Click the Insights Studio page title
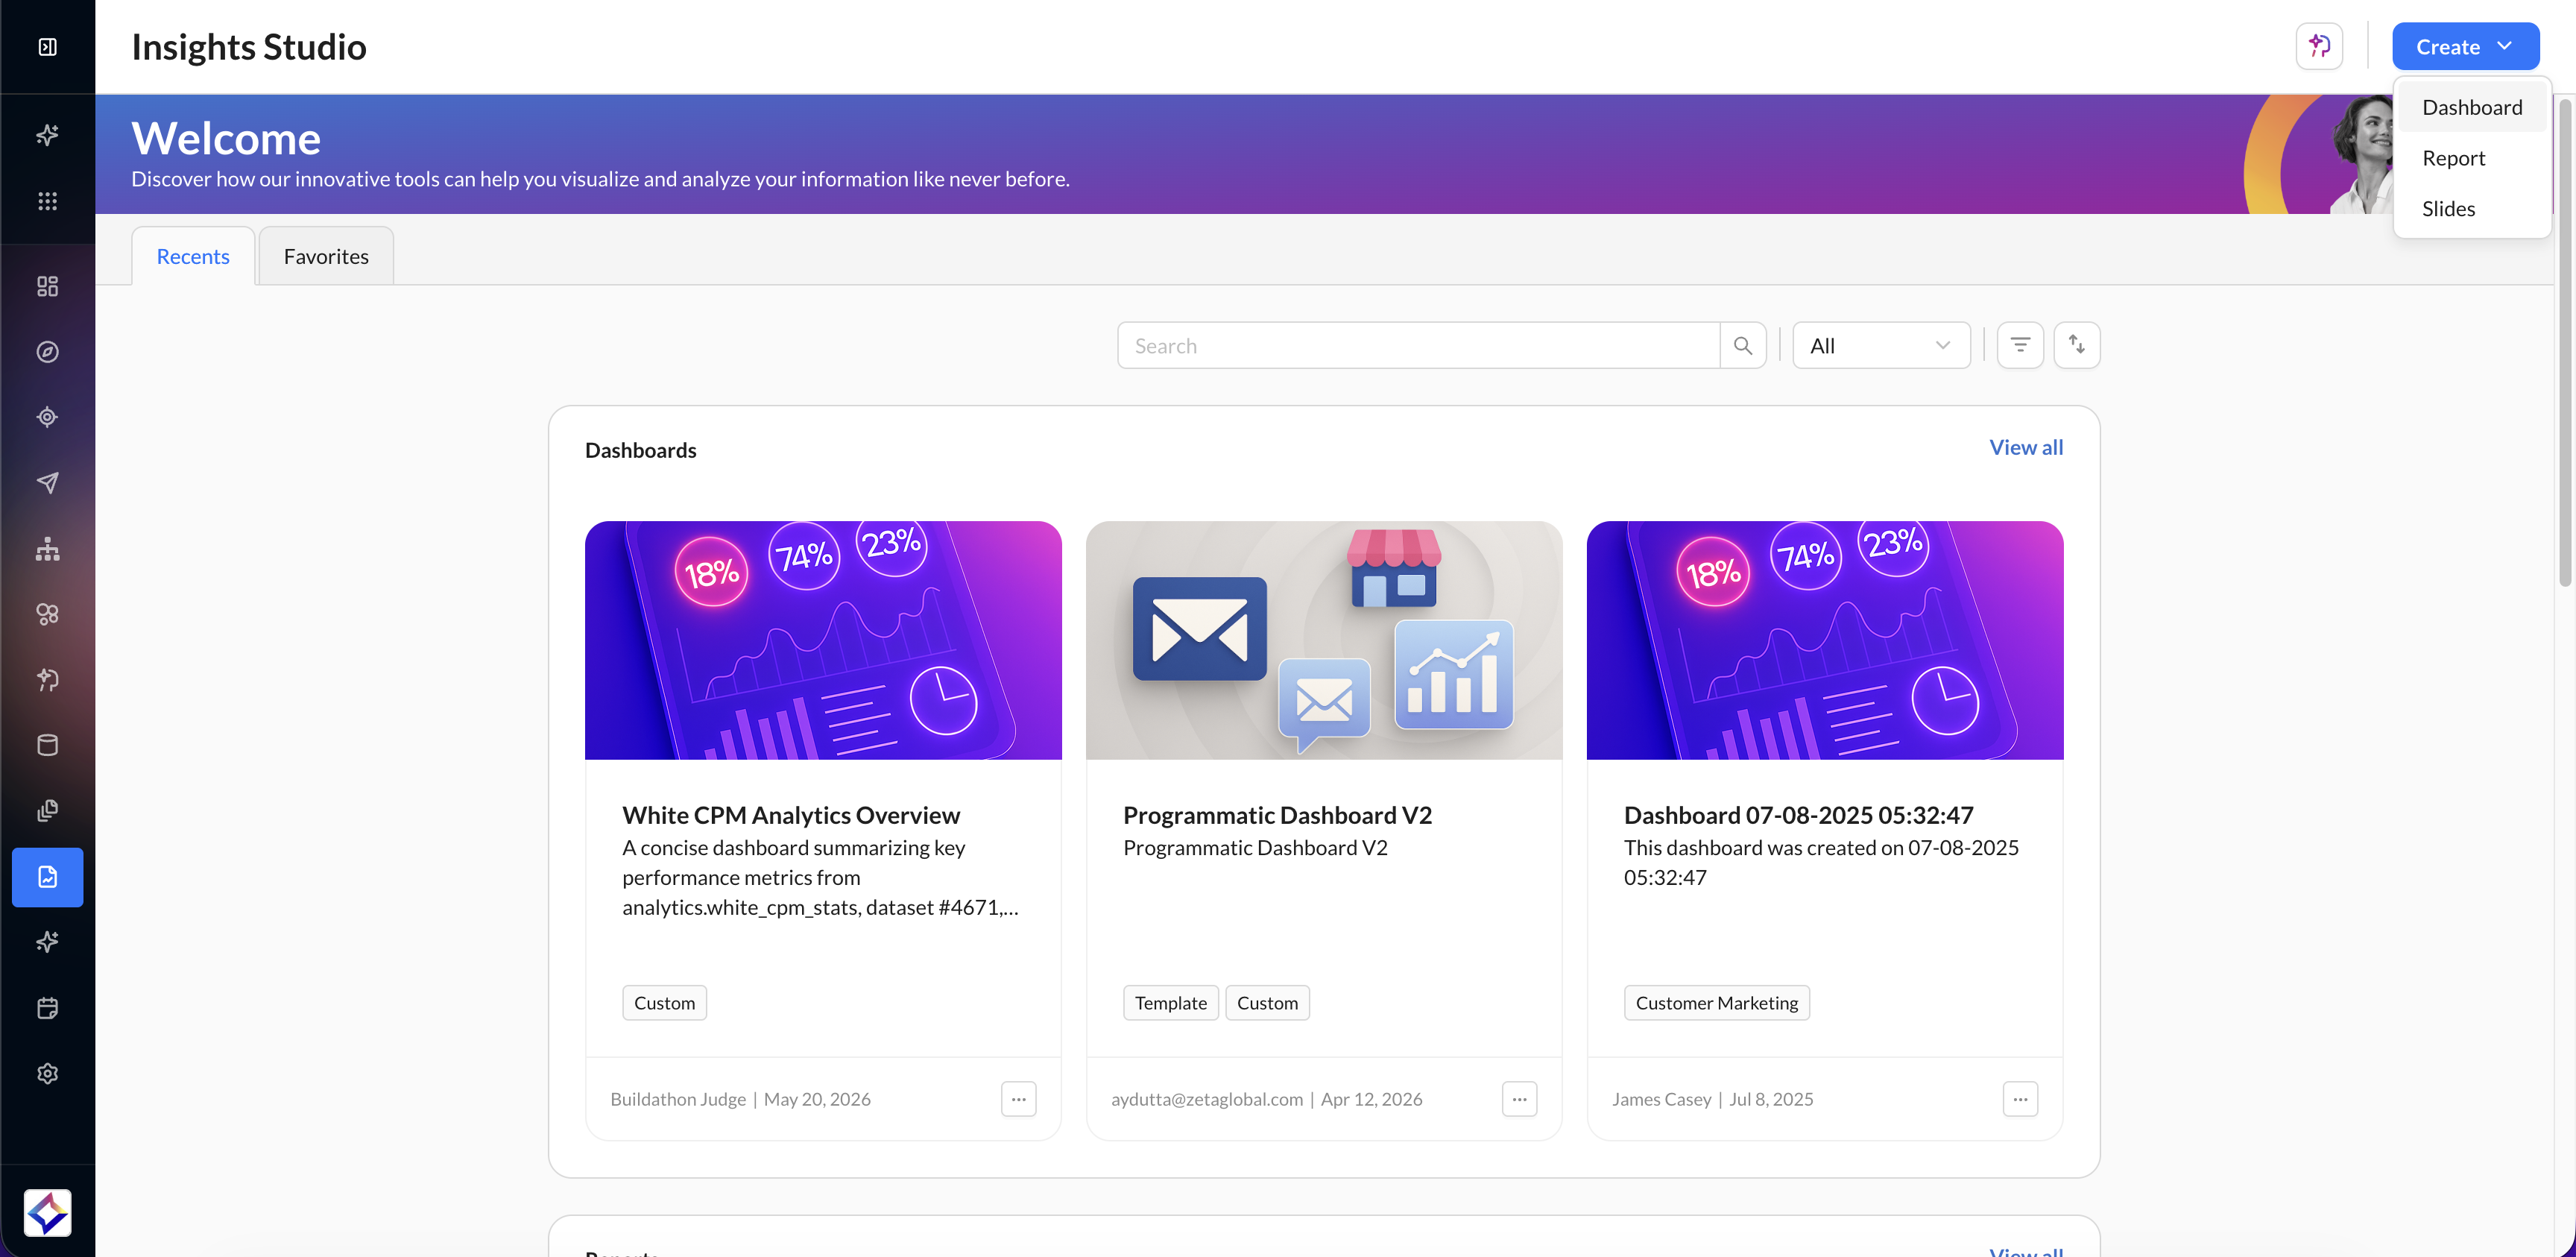Image resolution: width=2576 pixels, height=1257 pixels. (x=249, y=47)
